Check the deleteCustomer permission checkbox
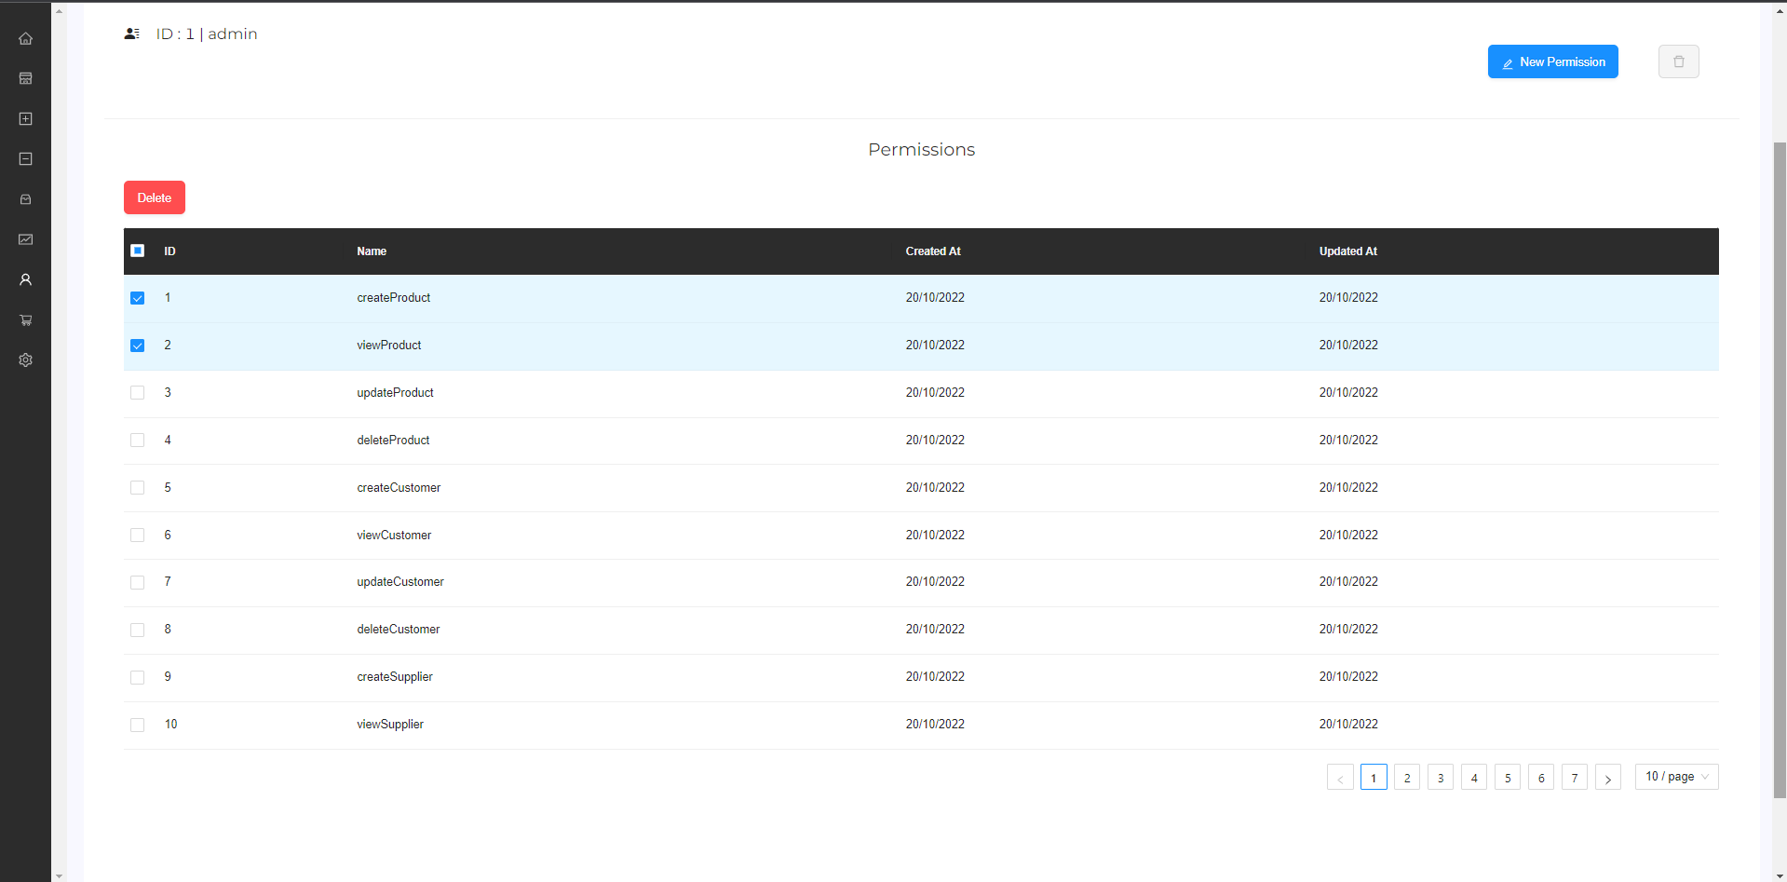The height and width of the screenshot is (882, 1787). pyautogui.click(x=137, y=629)
